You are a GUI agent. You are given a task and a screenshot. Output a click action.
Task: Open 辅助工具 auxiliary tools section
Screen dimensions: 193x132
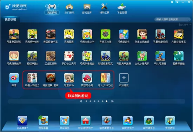(104, 9)
